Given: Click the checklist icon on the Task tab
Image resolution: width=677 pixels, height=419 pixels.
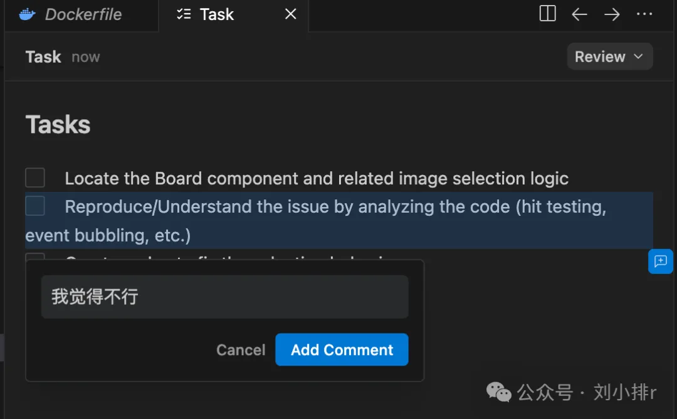Looking at the screenshot, I should pyautogui.click(x=184, y=14).
